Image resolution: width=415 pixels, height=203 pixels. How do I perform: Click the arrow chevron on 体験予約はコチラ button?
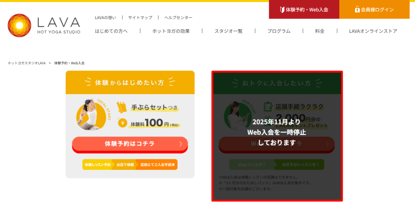click(181, 144)
